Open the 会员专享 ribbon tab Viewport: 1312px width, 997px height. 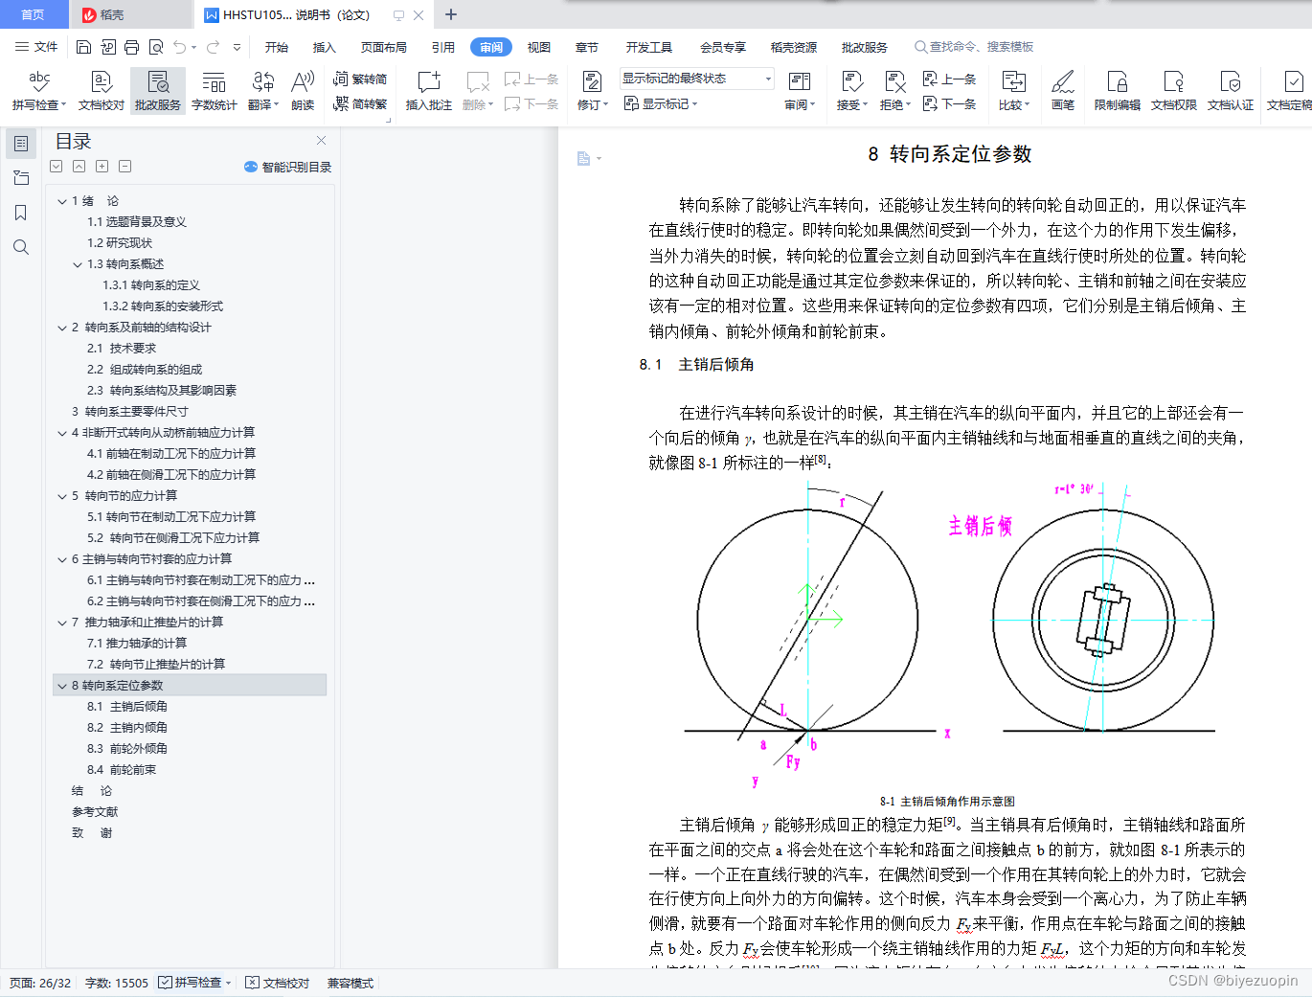723,47
